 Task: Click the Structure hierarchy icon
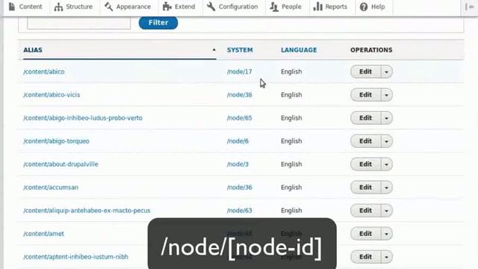point(58,7)
